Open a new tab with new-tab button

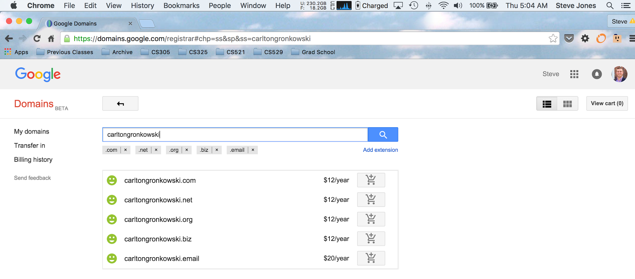tap(147, 24)
